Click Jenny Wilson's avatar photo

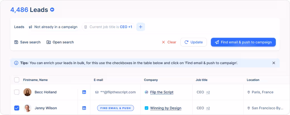click(27, 108)
